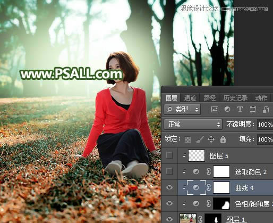
Task: Open the 路径 tab
Action: click(x=210, y=98)
